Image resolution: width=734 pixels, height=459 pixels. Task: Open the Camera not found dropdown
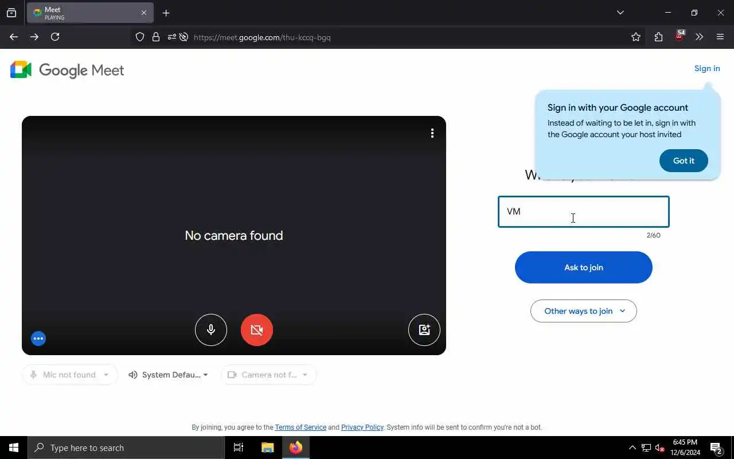click(x=268, y=375)
